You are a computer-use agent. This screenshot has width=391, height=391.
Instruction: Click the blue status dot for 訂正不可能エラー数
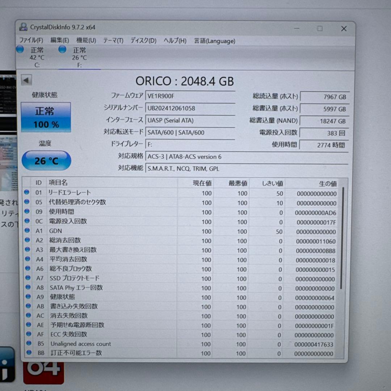pos(29,352)
